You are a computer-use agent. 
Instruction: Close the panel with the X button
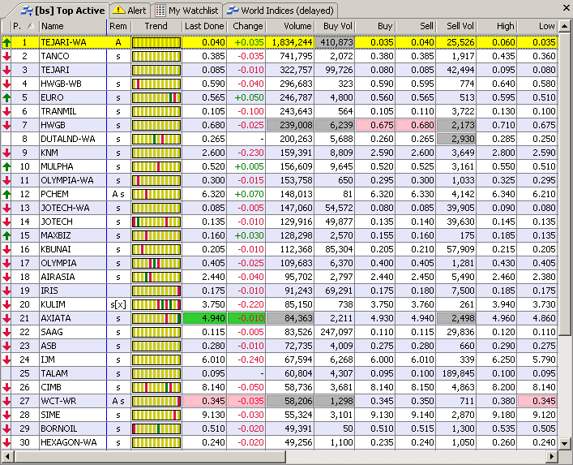point(566,7)
